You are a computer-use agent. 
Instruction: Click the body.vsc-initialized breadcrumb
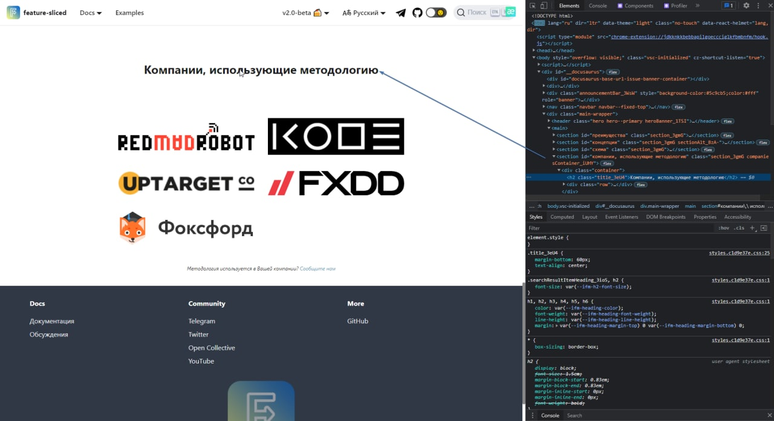coord(568,206)
